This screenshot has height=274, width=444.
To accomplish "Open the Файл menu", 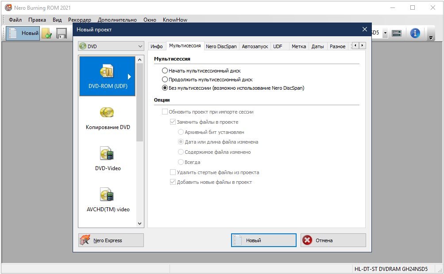I will pyautogui.click(x=15, y=20).
